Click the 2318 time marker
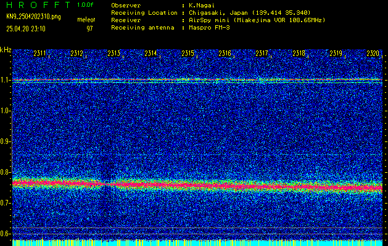The width and height of the screenshot is (388, 246). (x=299, y=54)
